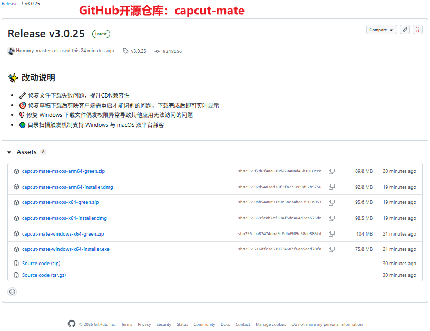Viewport: 430px width, 331px height.
Task: Click the Assets heading
Action: coord(26,152)
